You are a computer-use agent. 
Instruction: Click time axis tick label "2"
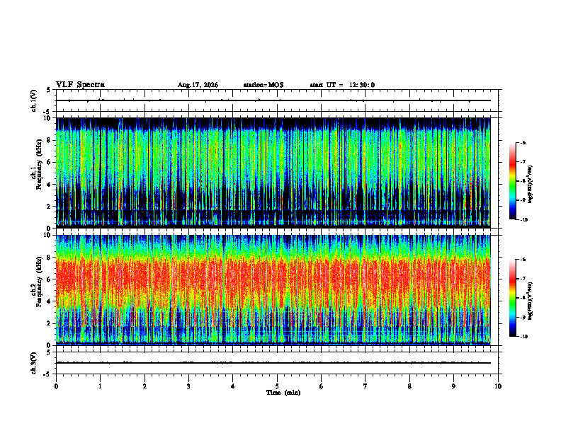(144, 386)
